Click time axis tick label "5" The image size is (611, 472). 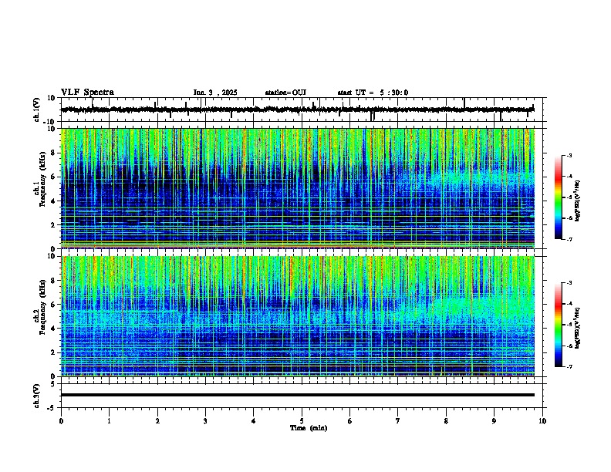point(302,421)
